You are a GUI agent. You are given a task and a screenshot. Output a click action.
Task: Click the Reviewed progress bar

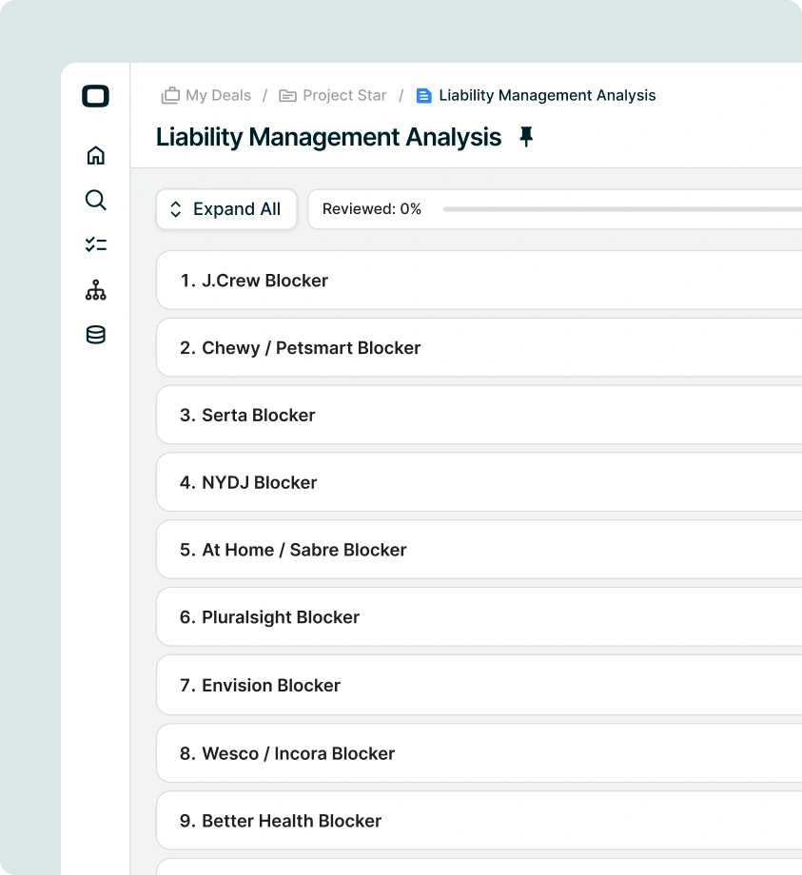(x=622, y=209)
